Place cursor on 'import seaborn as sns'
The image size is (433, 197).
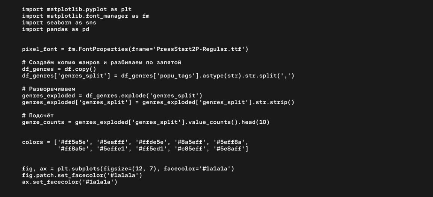coord(59,23)
